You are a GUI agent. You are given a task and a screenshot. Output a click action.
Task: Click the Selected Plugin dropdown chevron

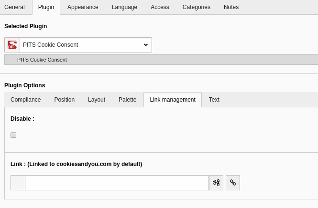[146, 45]
